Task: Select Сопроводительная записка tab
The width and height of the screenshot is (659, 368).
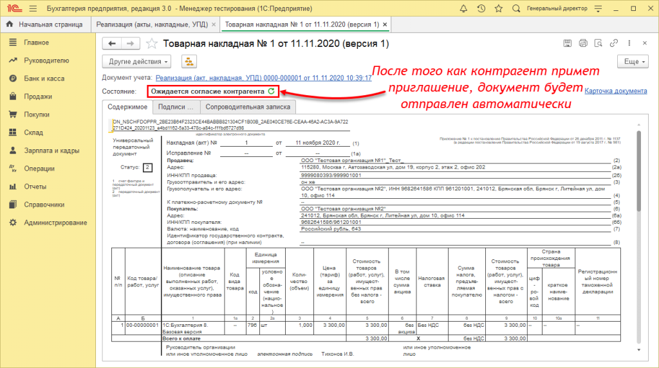Action: [248, 107]
